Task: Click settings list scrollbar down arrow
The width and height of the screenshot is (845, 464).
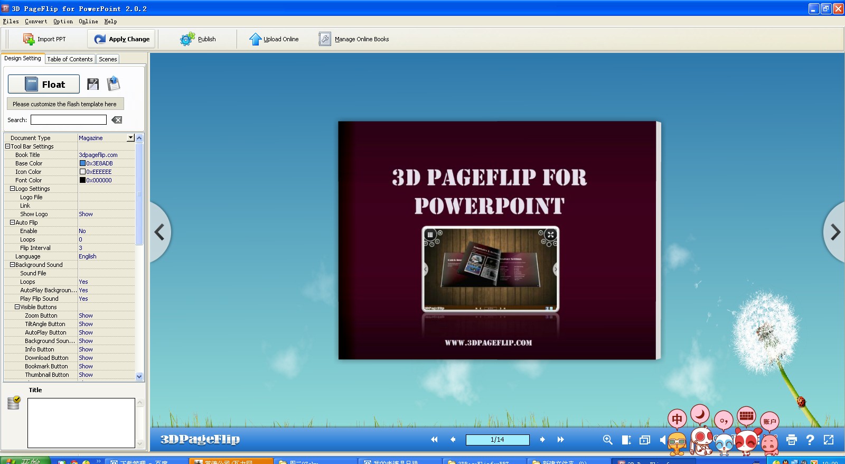Action: [139, 377]
